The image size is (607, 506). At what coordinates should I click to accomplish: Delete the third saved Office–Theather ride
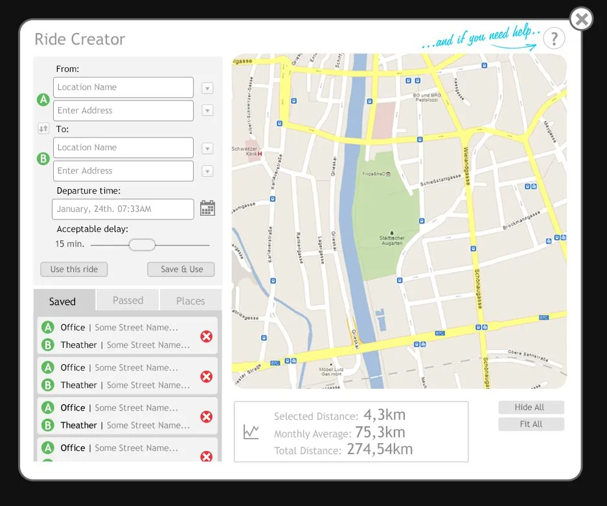207,417
